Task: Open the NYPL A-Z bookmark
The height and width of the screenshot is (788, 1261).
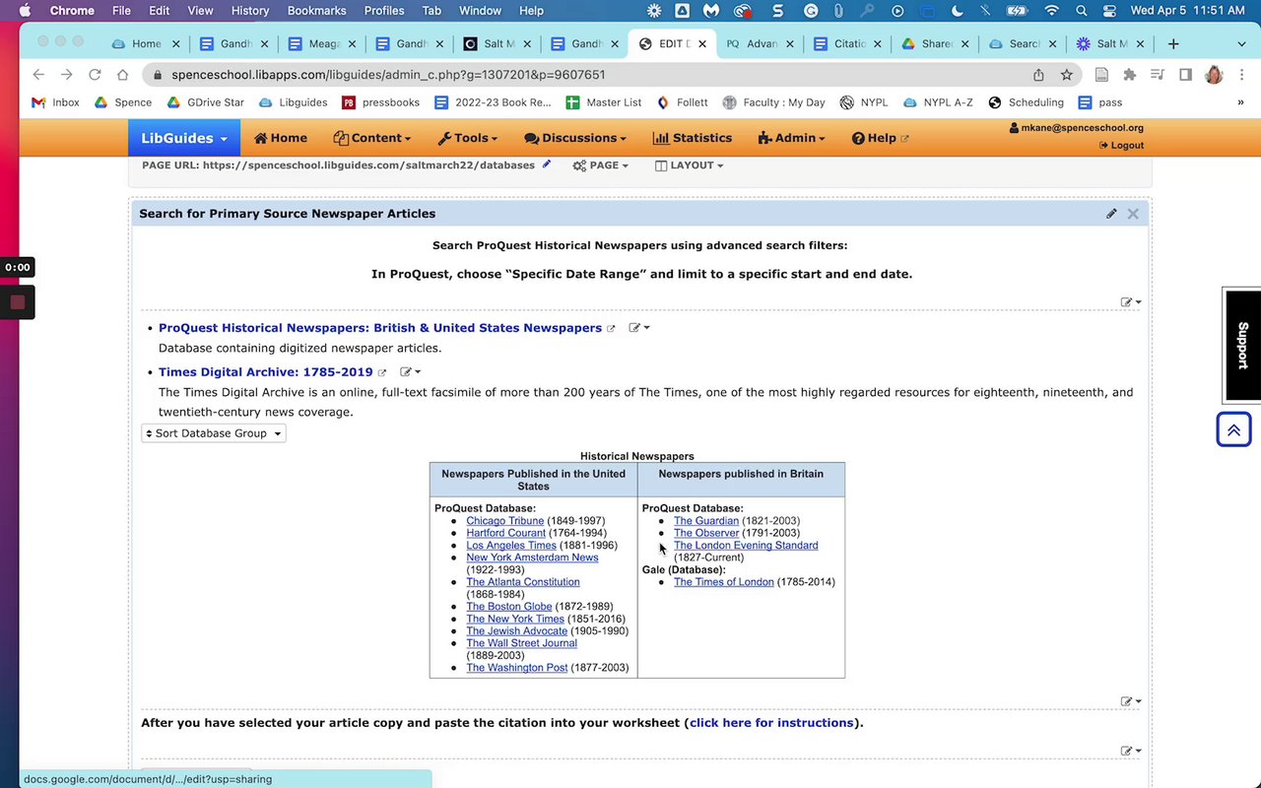Action: coord(938,102)
